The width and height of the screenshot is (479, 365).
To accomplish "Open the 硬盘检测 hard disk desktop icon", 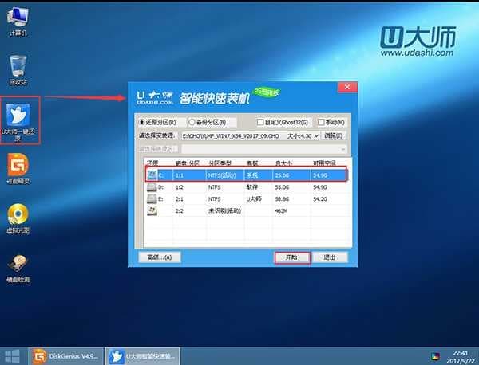I will [18, 269].
